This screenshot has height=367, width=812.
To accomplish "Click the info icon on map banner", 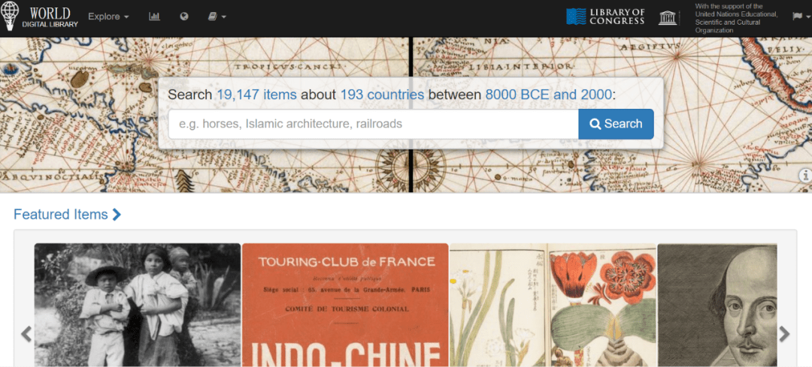I will tap(805, 176).
